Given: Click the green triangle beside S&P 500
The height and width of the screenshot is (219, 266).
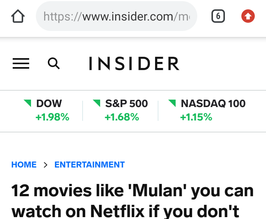Looking at the screenshot, I should click(97, 103).
